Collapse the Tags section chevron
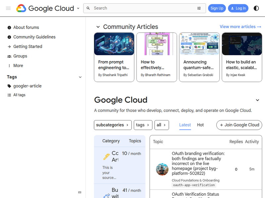 point(80,77)
